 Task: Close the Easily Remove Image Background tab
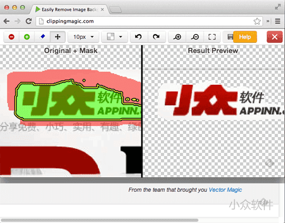(x=102, y=9)
